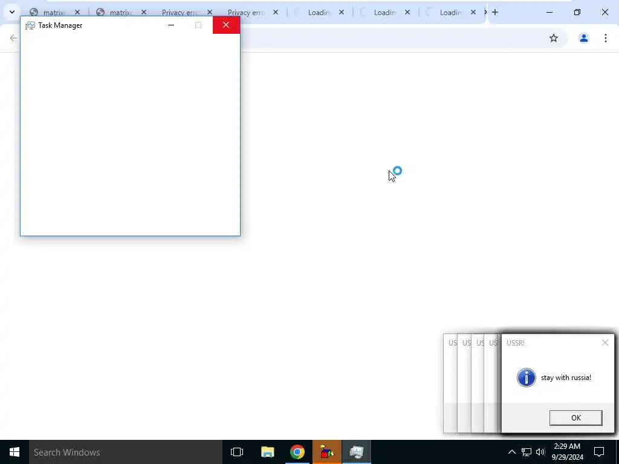This screenshot has width=619, height=464.
Task: Switch to the first Privacy error tab
Action: [180, 12]
